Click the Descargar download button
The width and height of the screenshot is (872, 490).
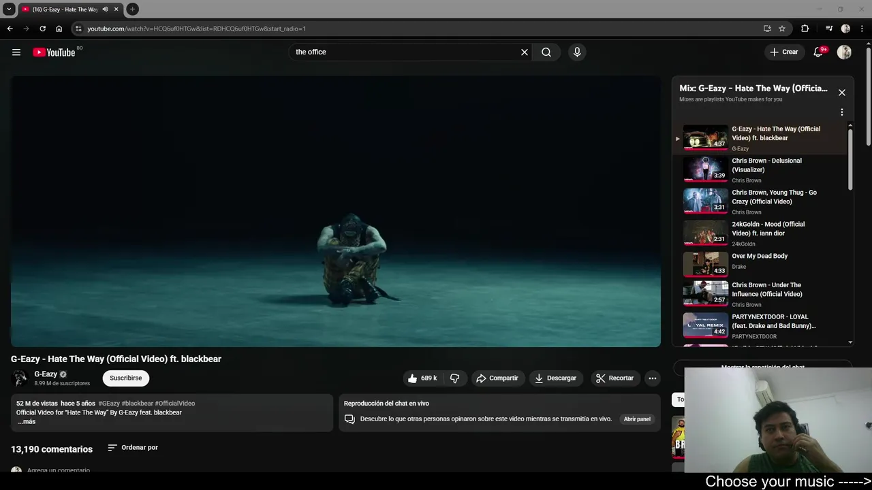(556, 378)
